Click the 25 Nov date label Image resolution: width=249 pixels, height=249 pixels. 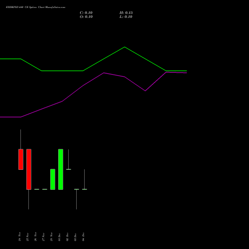[x=27, y=237]
